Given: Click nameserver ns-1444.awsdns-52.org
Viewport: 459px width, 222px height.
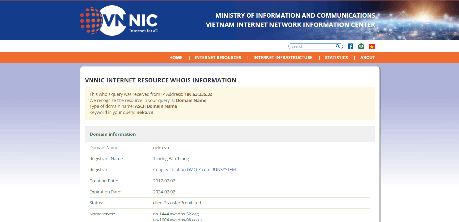Looking at the screenshot, I should tap(176, 214).
